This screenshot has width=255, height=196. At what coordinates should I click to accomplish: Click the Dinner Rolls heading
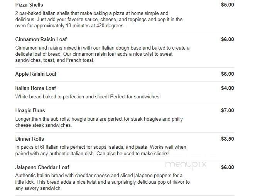(x=30, y=139)
